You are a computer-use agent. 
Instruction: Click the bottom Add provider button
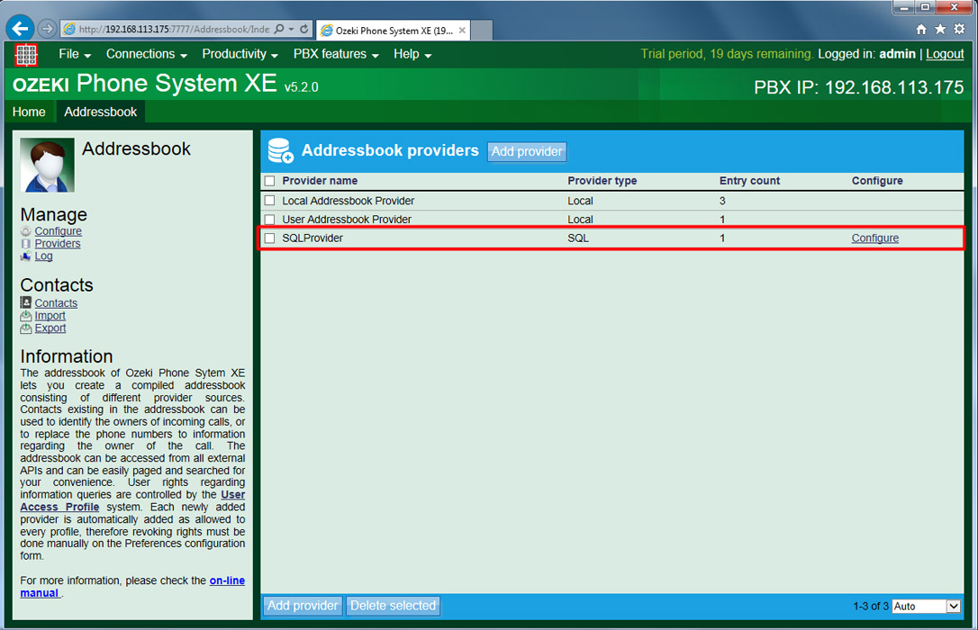[x=303, y=606]
